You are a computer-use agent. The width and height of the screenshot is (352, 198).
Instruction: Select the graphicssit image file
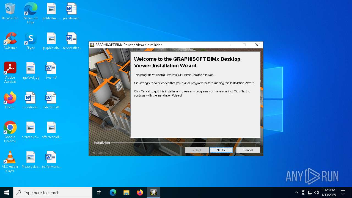[51, 41]
